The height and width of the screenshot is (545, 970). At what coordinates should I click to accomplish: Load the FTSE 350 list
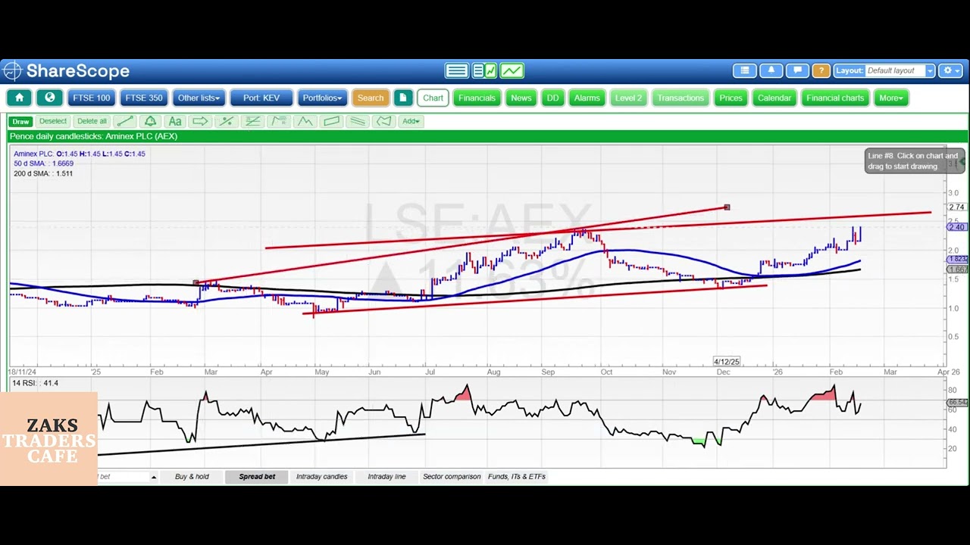[144, 98]
